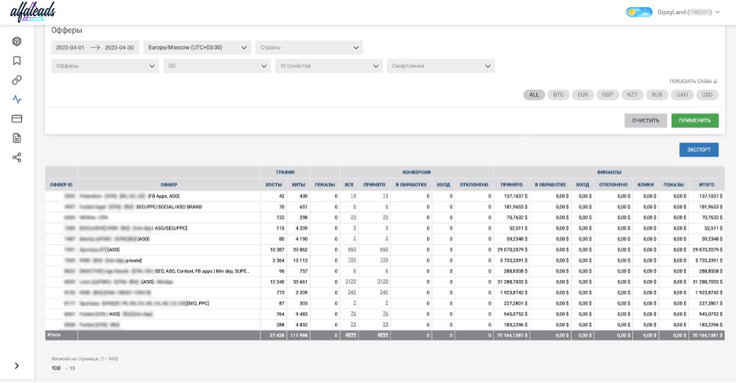Select the RUB currency filter
Viewport: 736px width, 383px height.
tap(657, 95)
